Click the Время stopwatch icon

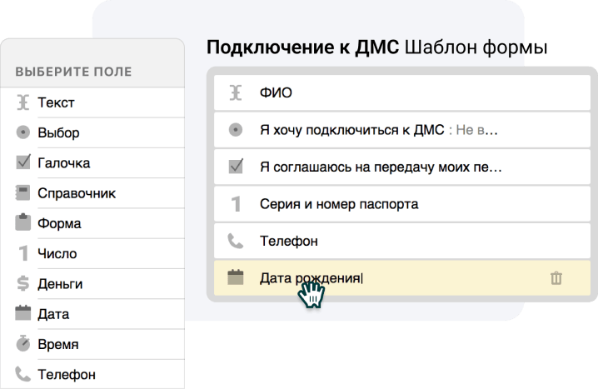click(x=22, y=343)
